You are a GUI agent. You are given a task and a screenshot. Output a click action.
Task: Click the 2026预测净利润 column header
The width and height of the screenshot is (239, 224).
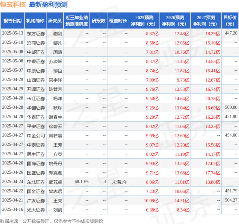(175, 21)
